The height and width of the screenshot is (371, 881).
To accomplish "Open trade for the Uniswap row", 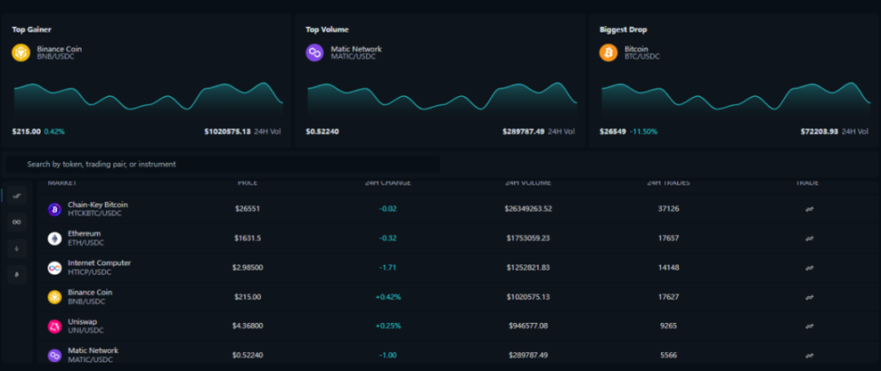I will tap(809, 326).
